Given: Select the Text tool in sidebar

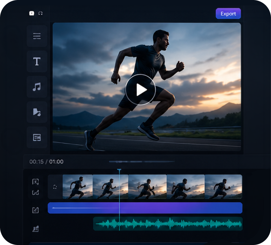Looking at the screenshot, I should [37, 62].
